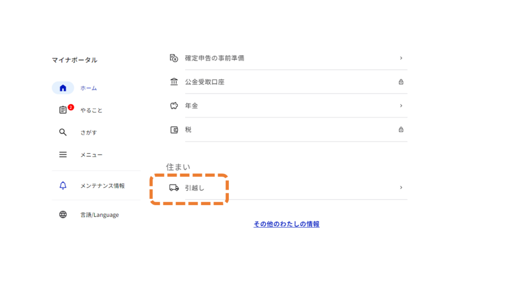
Task: Click the lock icon on 税 row
Action: coord(401,130)
